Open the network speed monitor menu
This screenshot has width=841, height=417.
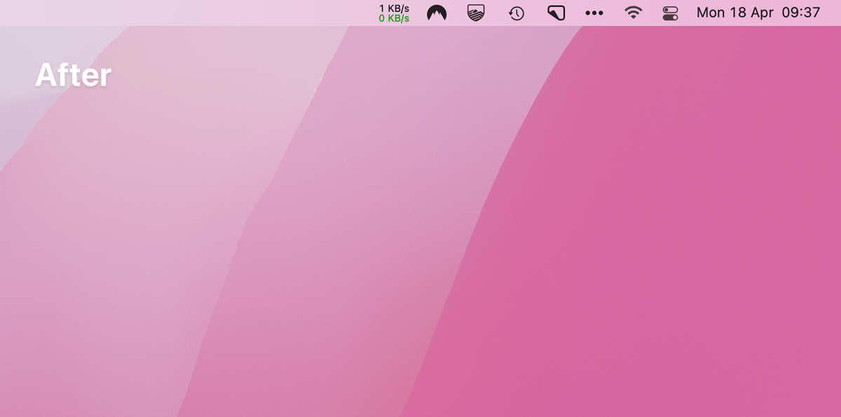394,13
